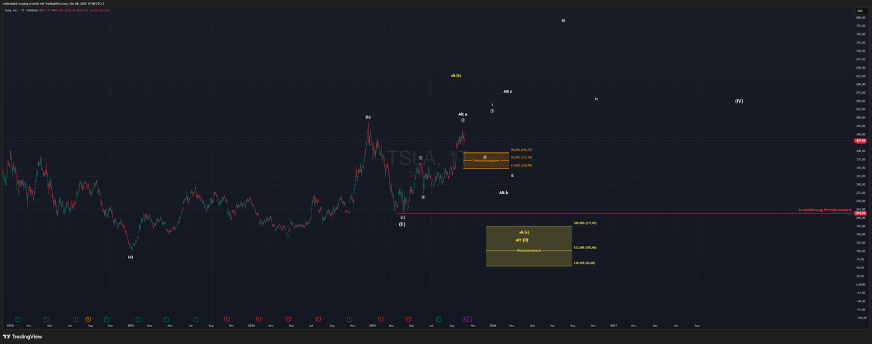Click the 2026 label on the time axis
Viewport: 872px width, 344px height.
tap(493, 326)
